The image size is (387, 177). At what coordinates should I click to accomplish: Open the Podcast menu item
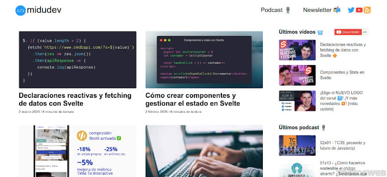272,10
